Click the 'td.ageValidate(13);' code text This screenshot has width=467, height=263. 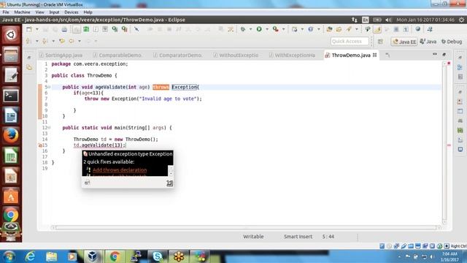tap(100, 145)
